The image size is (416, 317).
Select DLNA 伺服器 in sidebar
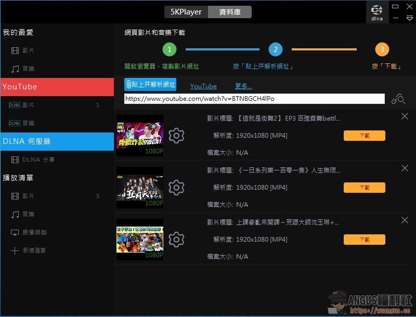pyautogui.click(x=57, y=141)
